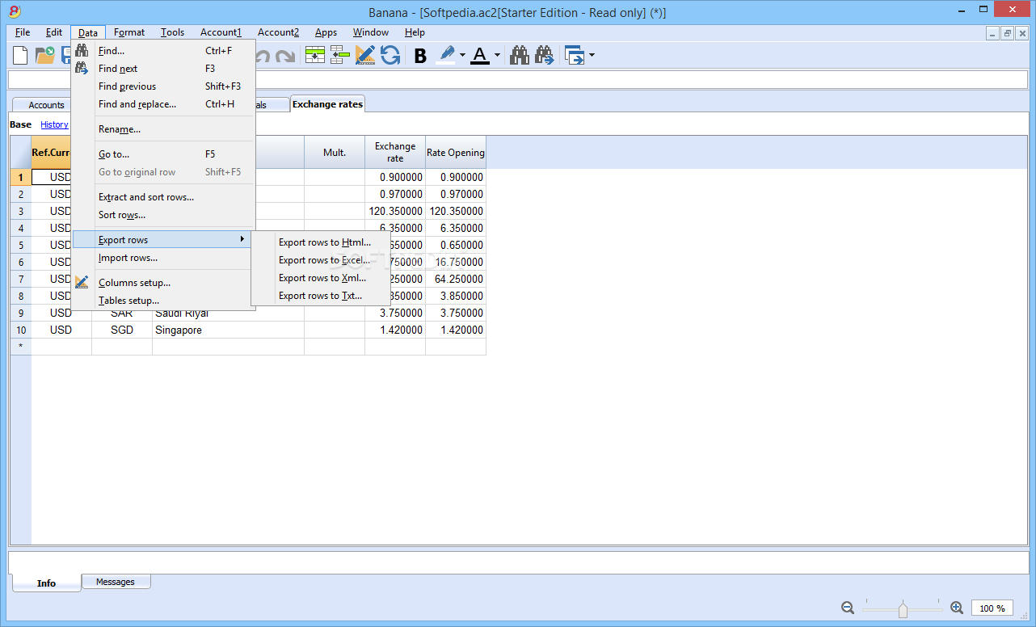Open the highlight color dropdown arrow
This screenshot has width=1036, height=627.
pyautogui.click(x=462, y=56)
